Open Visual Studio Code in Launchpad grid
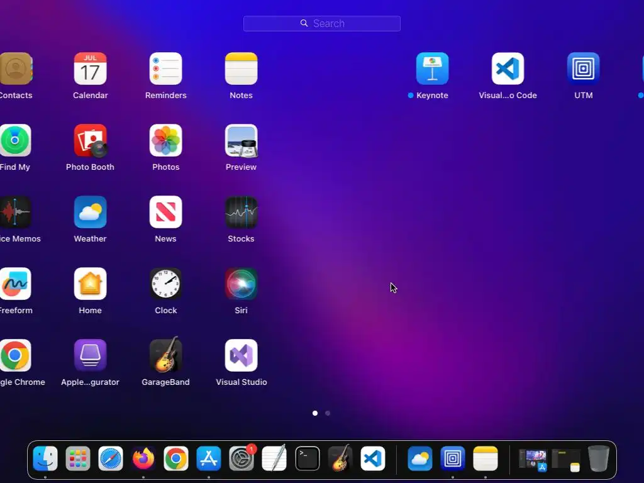 pos(508,69)
